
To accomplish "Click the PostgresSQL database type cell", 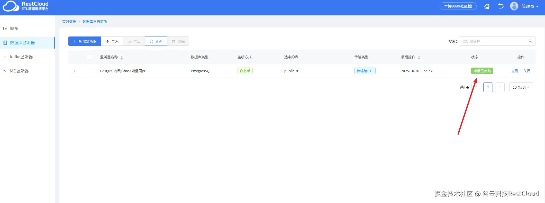I will [201, 71].
